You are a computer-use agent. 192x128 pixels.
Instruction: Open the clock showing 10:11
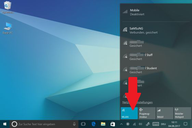[174, 124]
